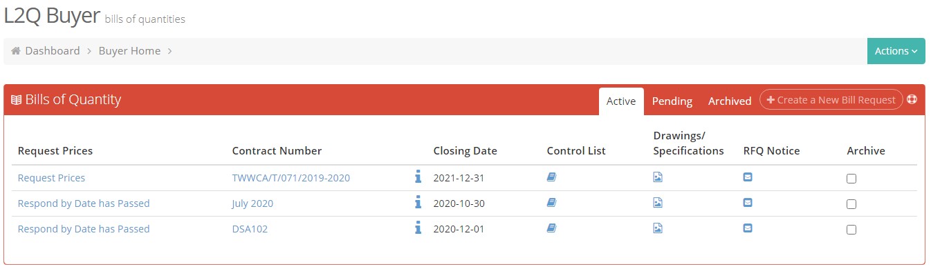Open control list book icon for TWWCA row
The image size is (931, 269).
pyautogui.click(x=551, y=177)
